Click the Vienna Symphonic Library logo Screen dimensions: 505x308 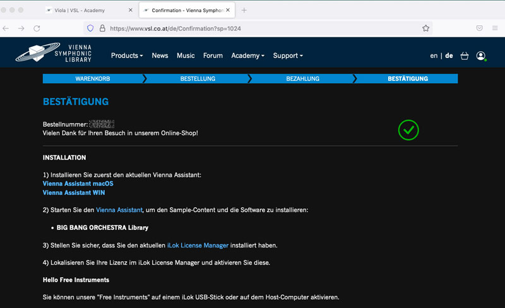tap(55, 54)
